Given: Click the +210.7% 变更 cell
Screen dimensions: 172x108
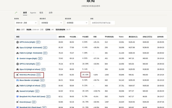Looking at the screenshot, I should pyautogui.click(x=97, y=91).
